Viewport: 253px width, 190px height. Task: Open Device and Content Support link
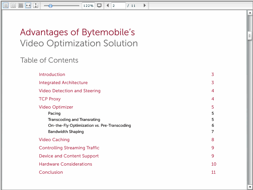pos(69,156)
